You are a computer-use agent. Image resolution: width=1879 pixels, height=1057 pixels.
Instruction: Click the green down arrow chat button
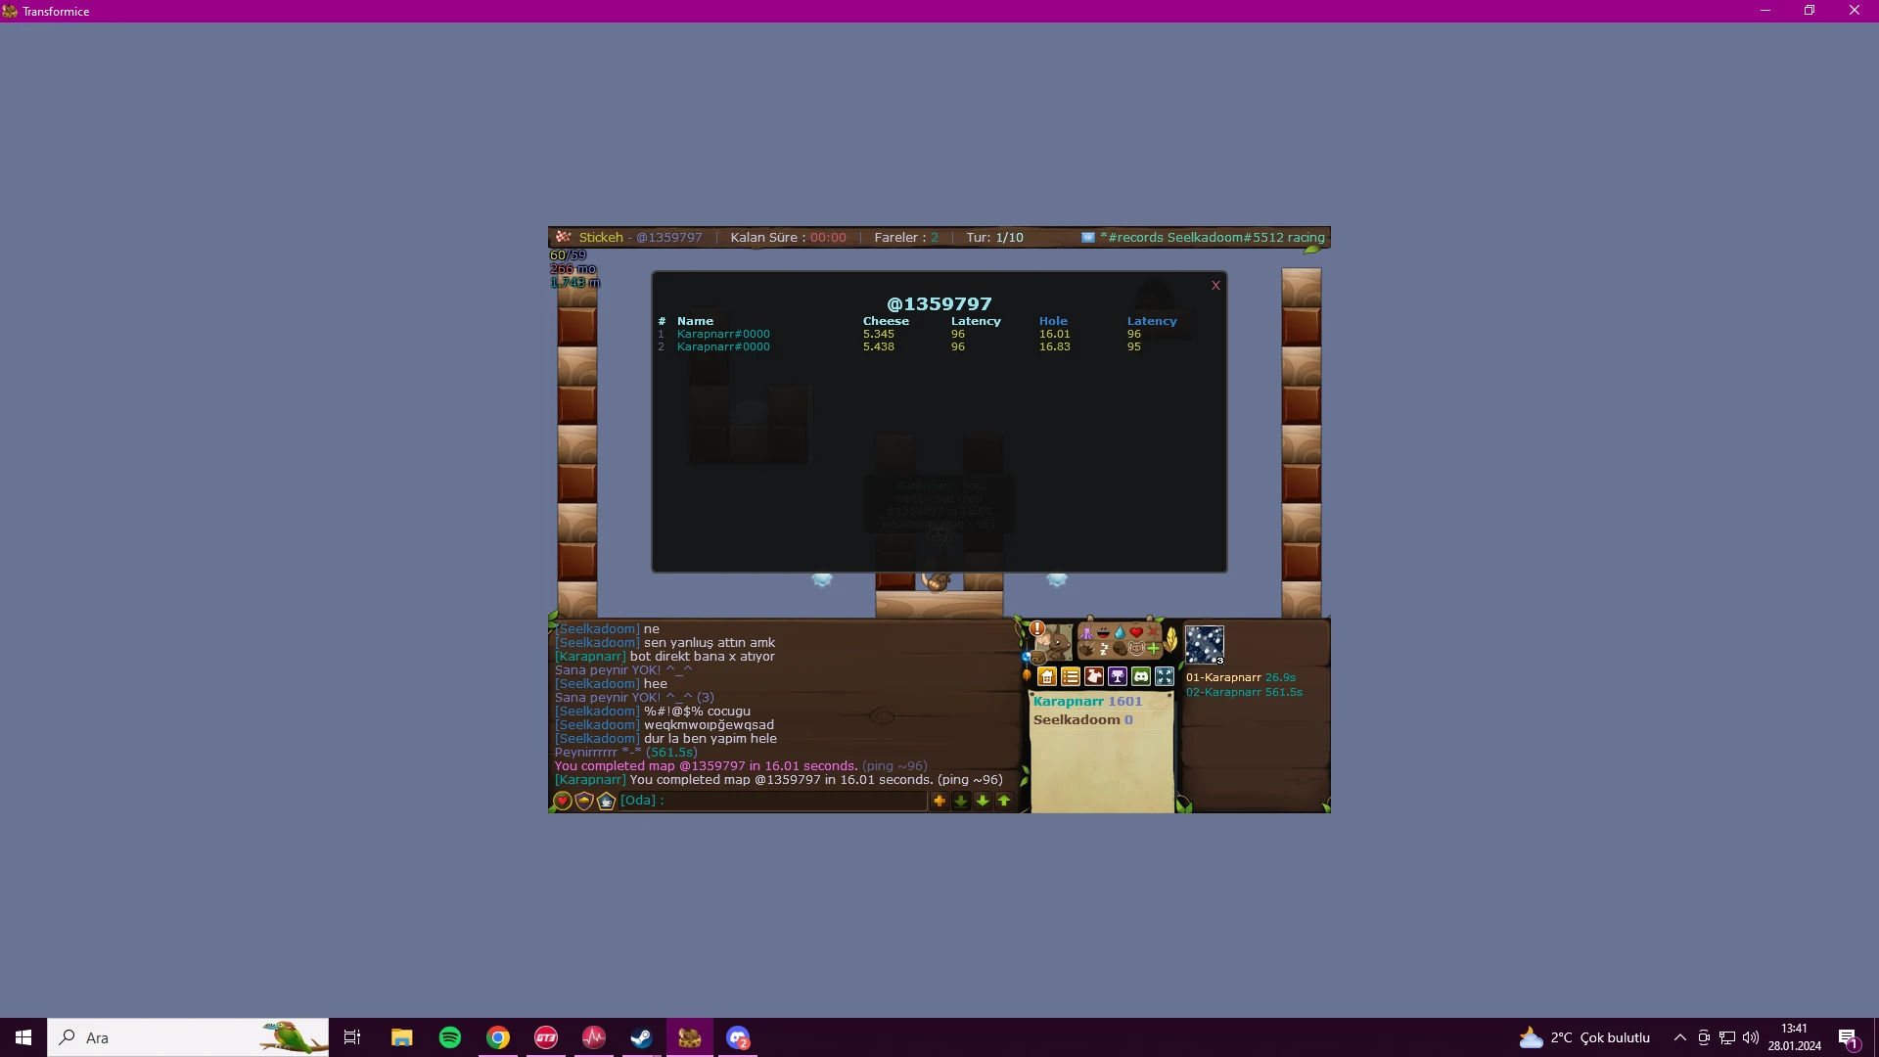(983, 801)
